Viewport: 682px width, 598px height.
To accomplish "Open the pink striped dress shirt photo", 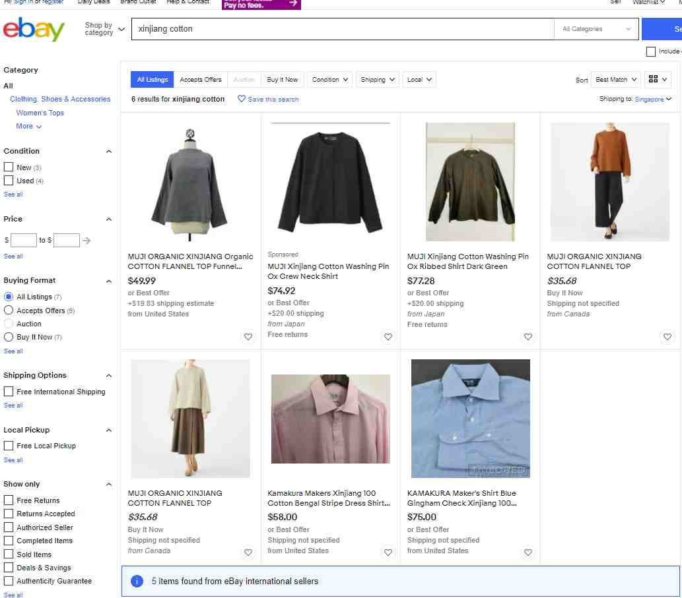I will [330, 419].
